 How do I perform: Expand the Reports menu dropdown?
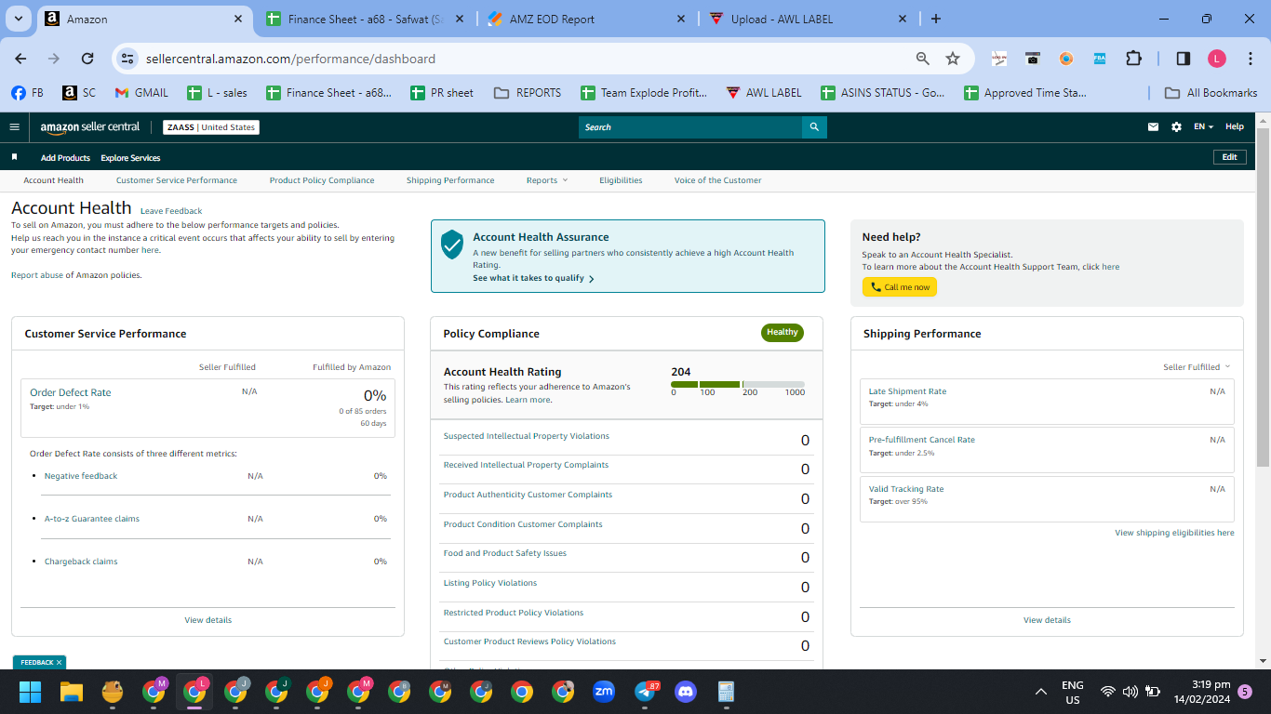tap(546, 180)
